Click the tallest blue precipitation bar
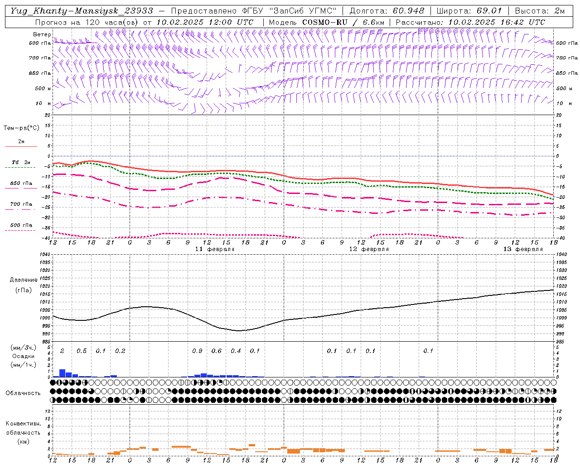The width and height of the screenshot is (580, 464). [63, 373]
